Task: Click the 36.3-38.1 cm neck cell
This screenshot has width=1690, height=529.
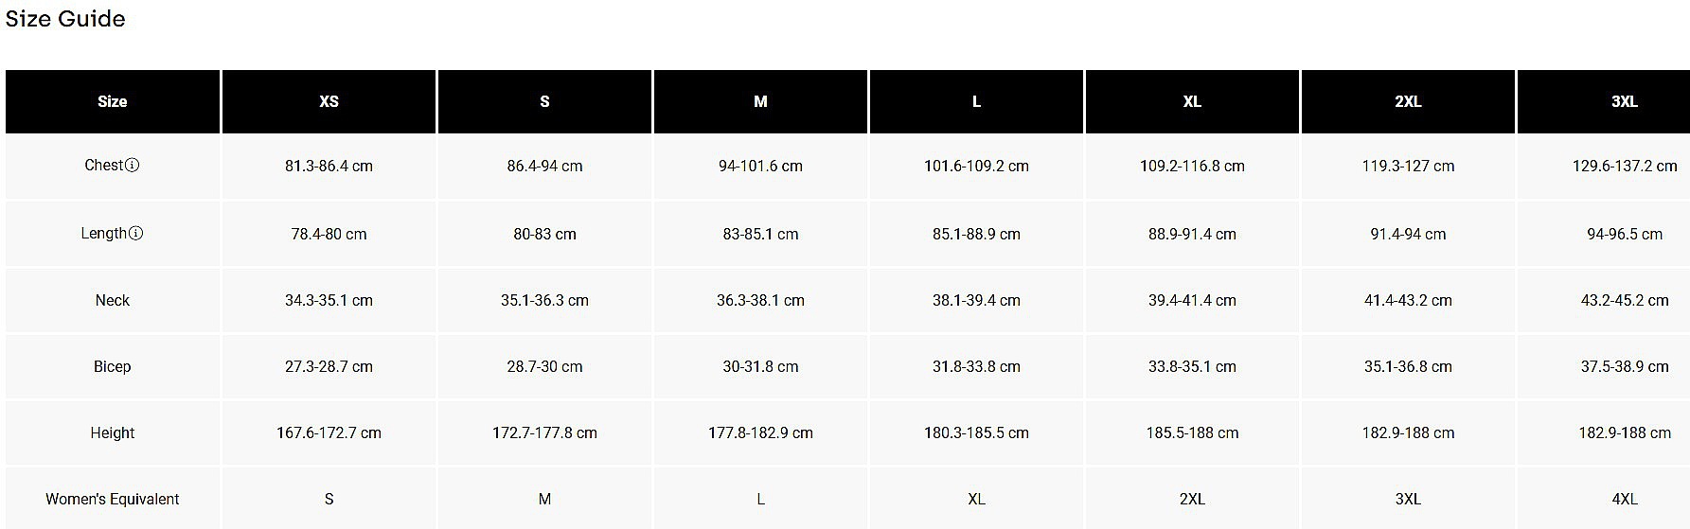Action: 760,300
